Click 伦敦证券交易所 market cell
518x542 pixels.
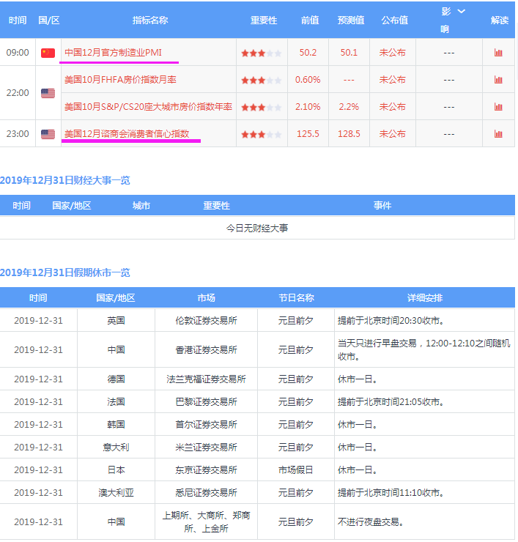click(206, 321)
